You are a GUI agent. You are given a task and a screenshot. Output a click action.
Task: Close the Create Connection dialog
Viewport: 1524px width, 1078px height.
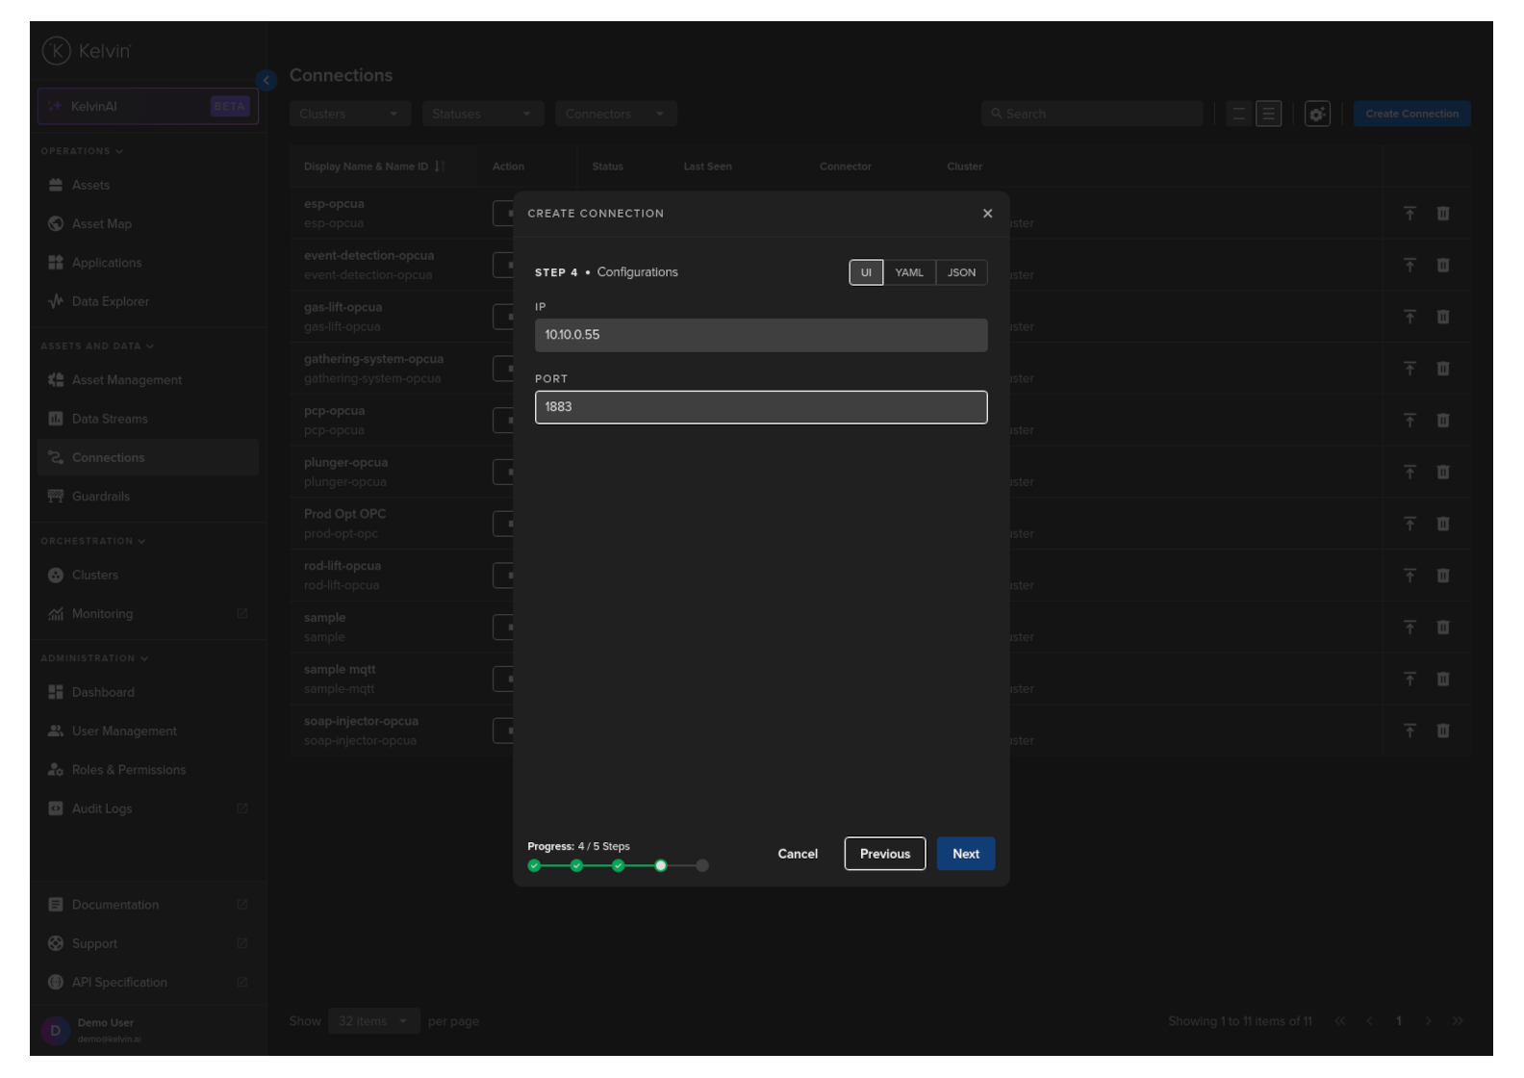coord(987,214)
